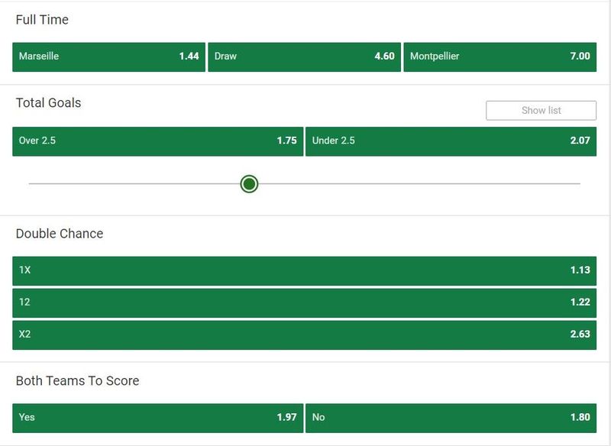
Task: Select Double Chance X2 at 2.63
Action: pyautogui.click(x=304, y=335)
